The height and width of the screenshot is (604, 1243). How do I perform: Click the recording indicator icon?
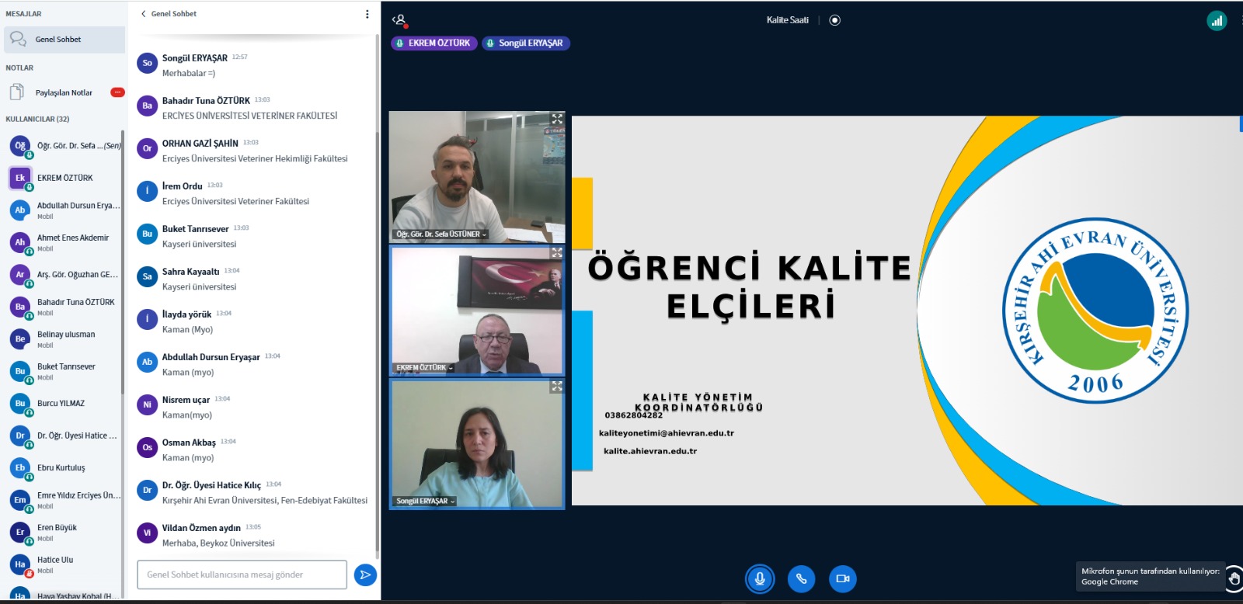[x=835, y=20]
